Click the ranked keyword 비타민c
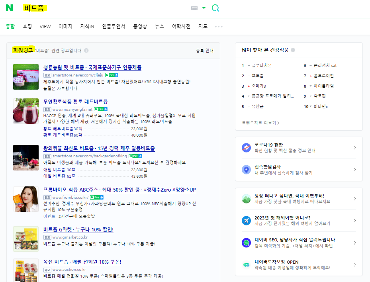The image size is (370, 282). coord(321,106)
